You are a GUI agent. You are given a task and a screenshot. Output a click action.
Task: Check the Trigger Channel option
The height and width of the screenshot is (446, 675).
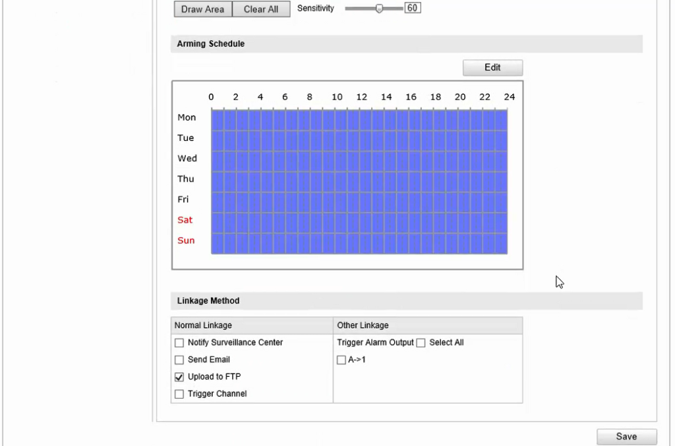click(179, 394)
